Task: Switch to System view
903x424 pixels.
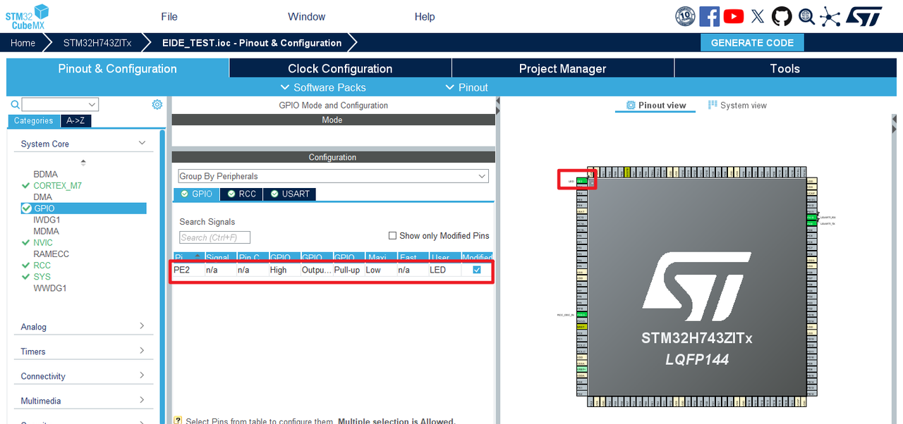Action: [737, 105]
